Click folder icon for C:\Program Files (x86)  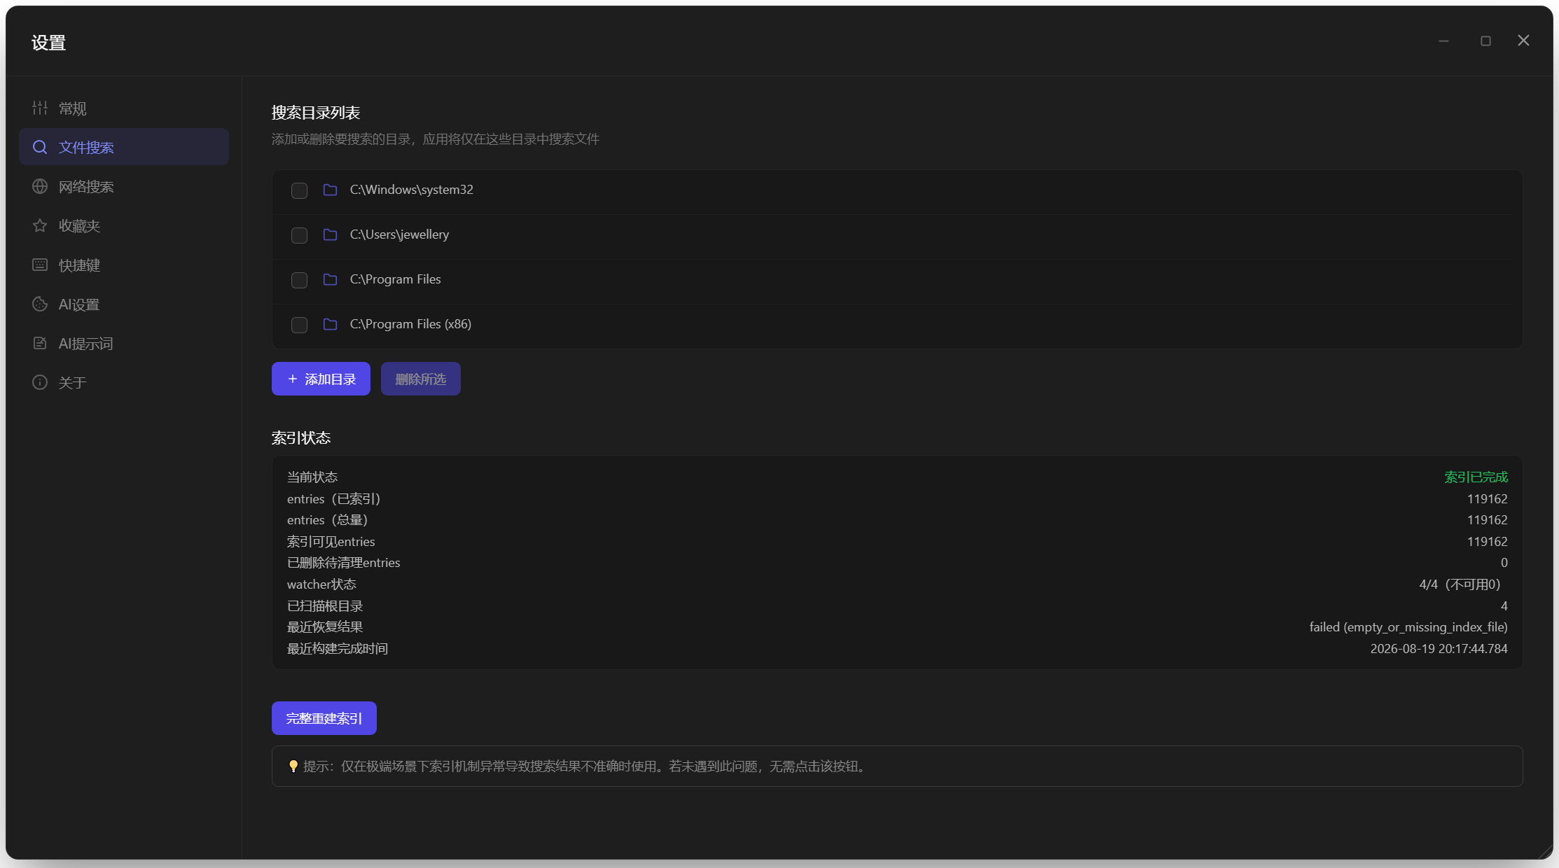(x=330, y=324)
